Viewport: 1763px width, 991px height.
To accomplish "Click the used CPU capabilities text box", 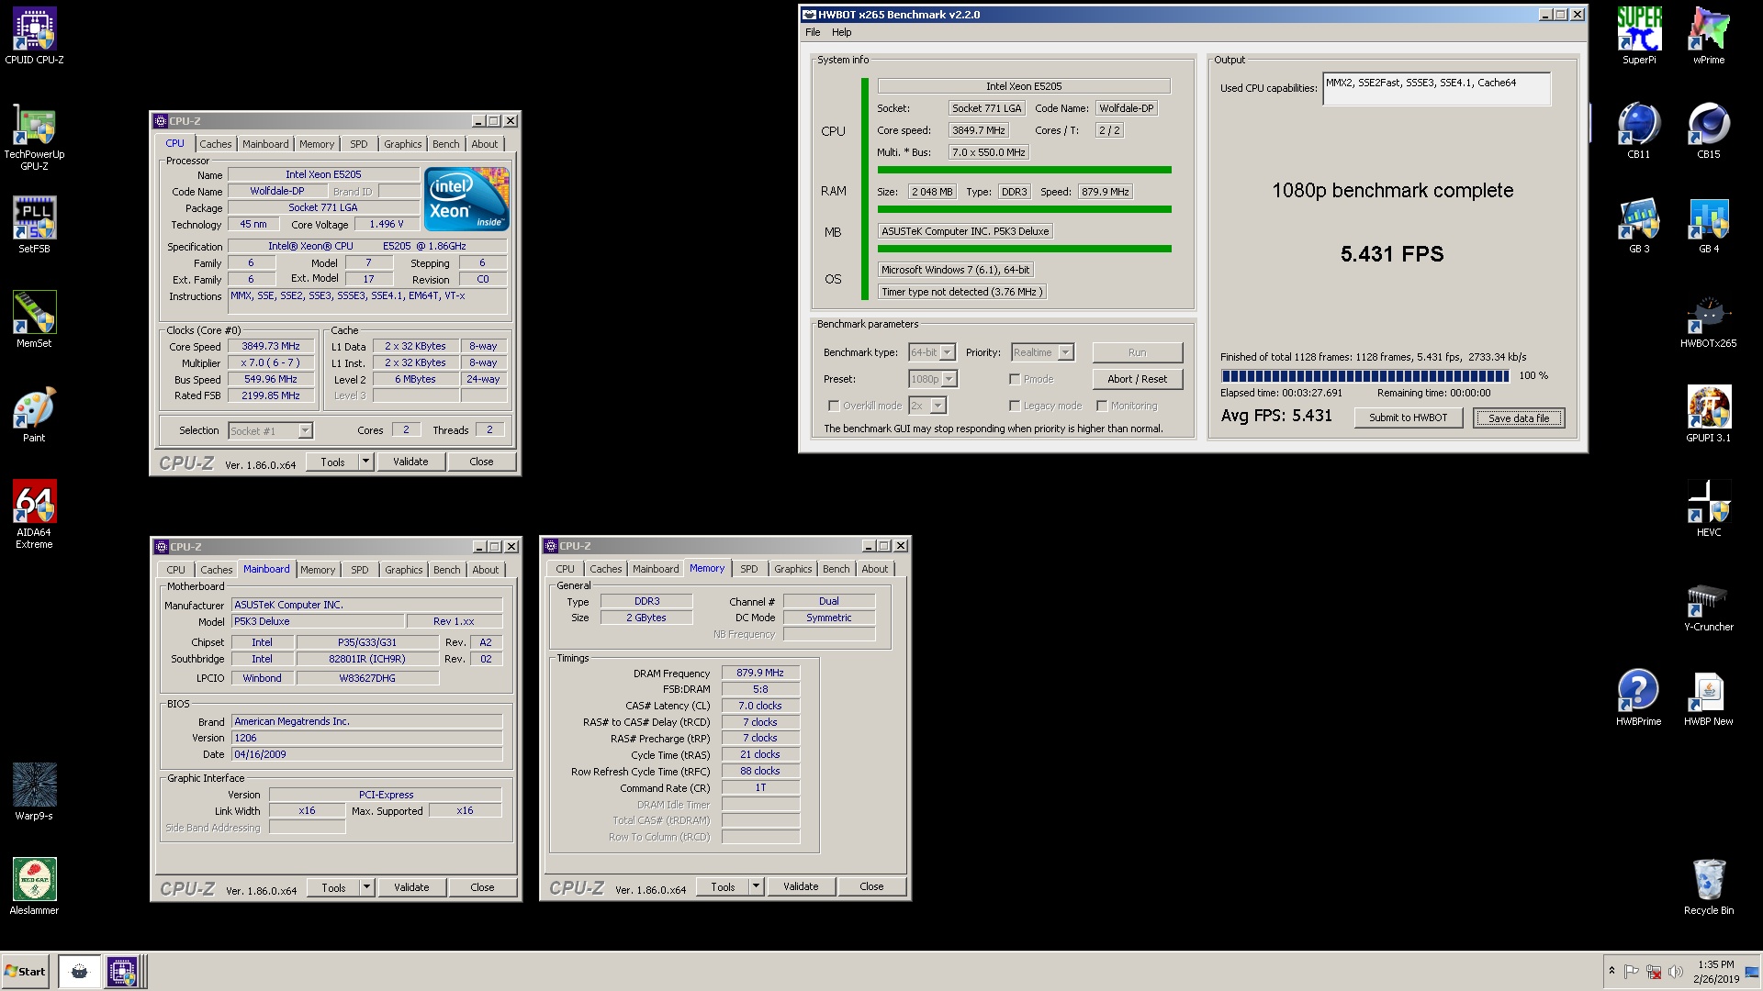I will coord(1436,89).
